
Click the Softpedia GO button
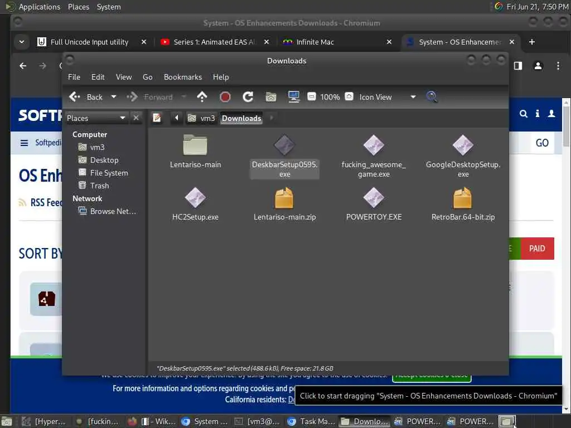pos(542,143)
